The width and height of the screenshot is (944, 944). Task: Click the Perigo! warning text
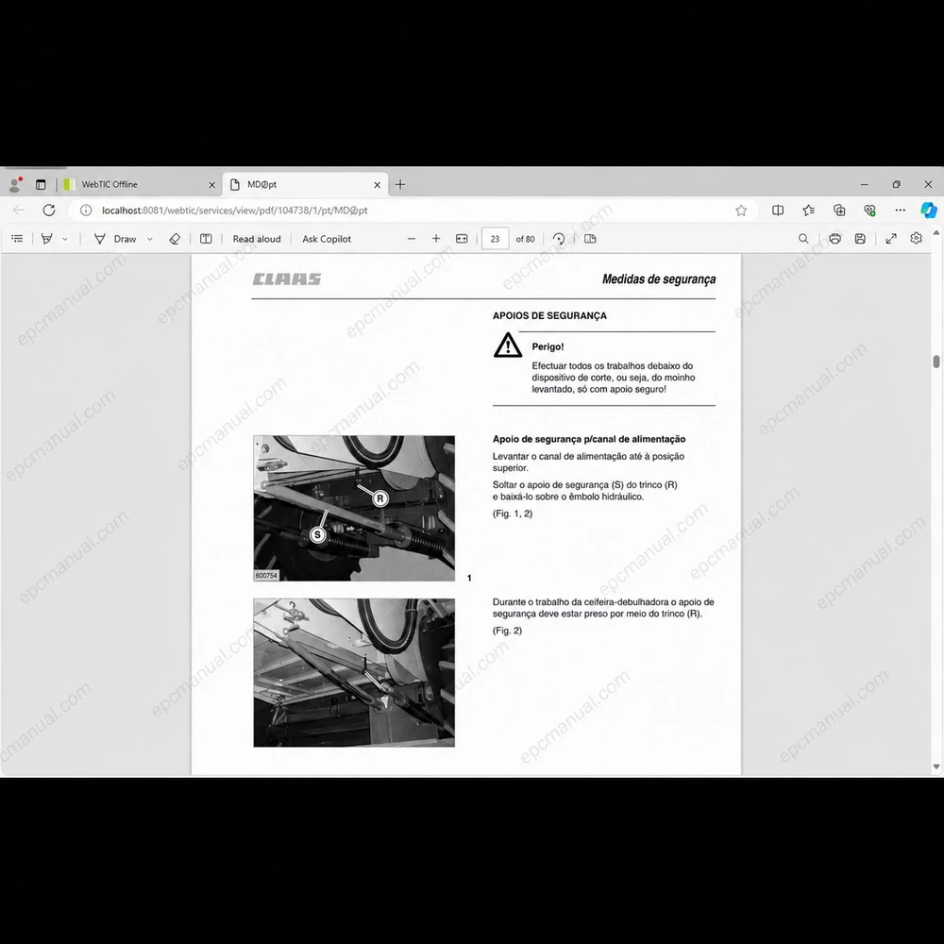[548, 346]
